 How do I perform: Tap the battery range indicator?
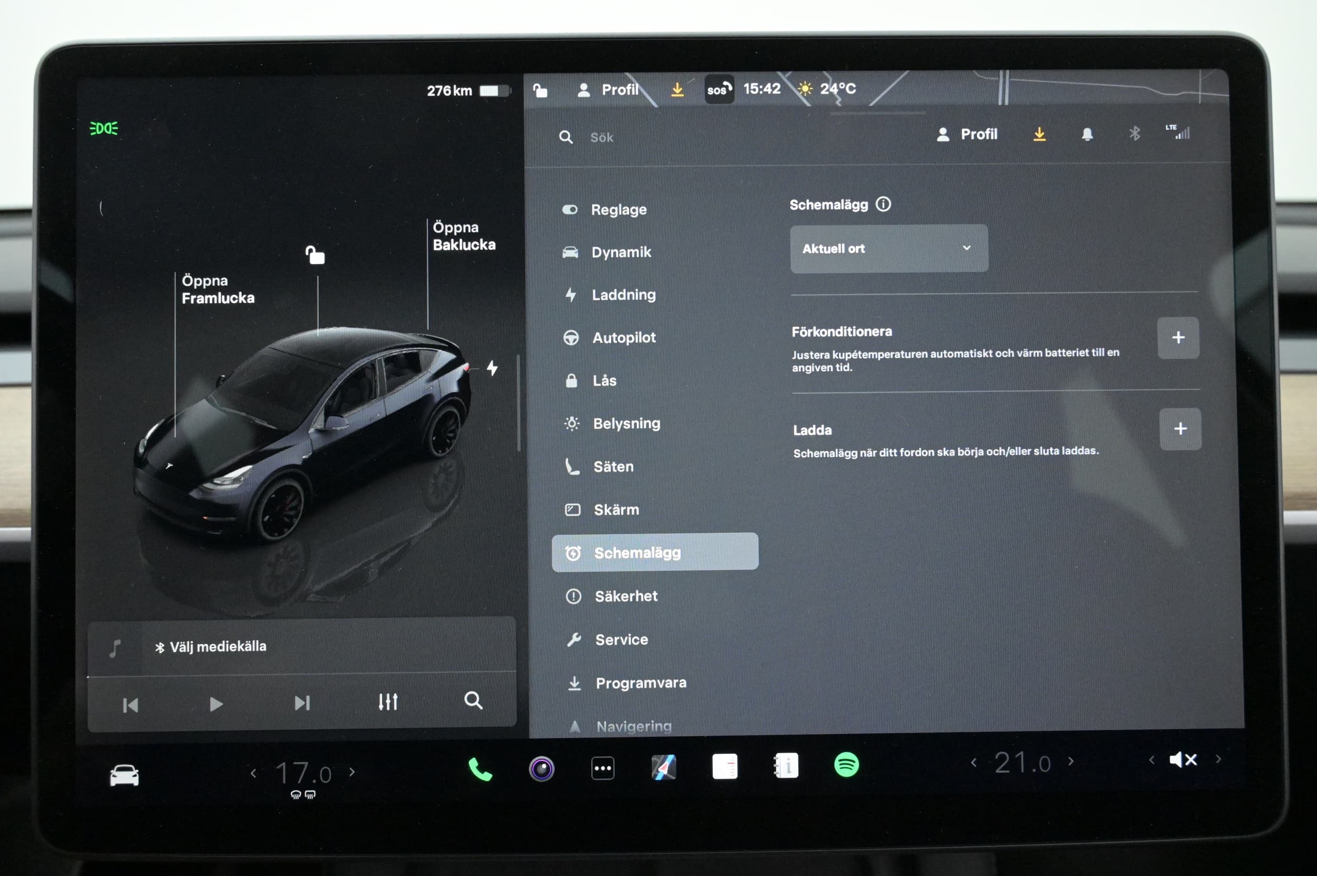468,91
